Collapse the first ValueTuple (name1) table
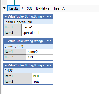Viewport: 99px width, 94px height. point(6,16)
